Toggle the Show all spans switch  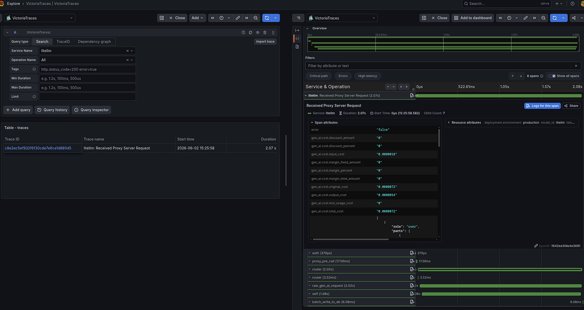(x=551, y=76)
